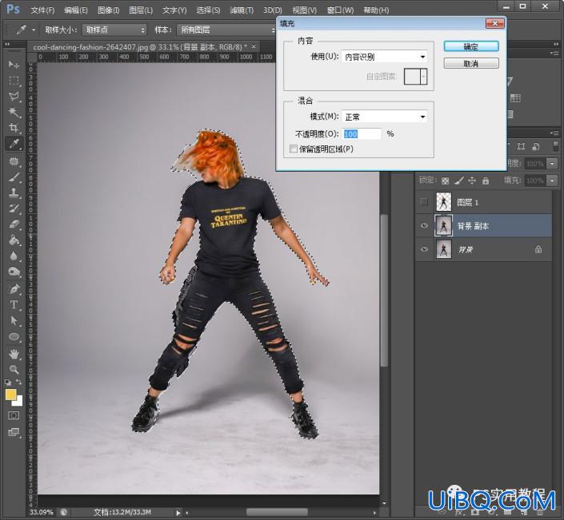Image resolution: width=564 pixels, height=520 pixels.
Task: Select the Eraser tool
Action: point(14,224)
